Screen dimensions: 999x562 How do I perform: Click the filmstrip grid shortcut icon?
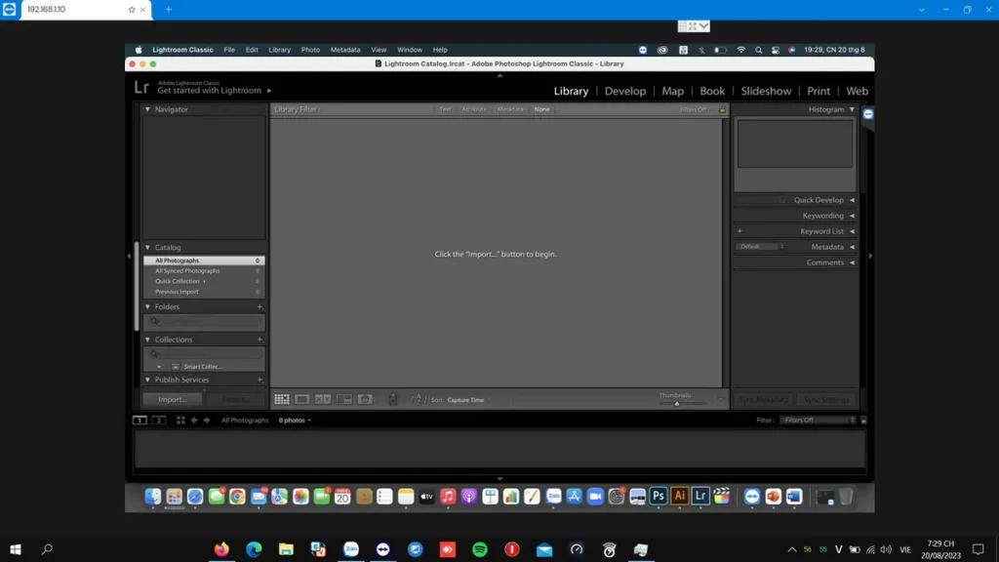pos(180,420)
